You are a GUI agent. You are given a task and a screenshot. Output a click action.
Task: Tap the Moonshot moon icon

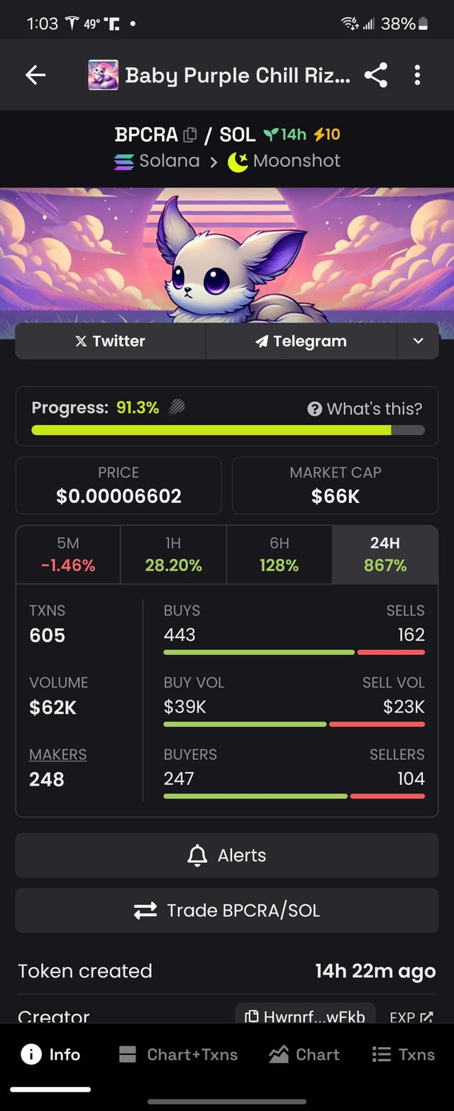click(237, 161)
